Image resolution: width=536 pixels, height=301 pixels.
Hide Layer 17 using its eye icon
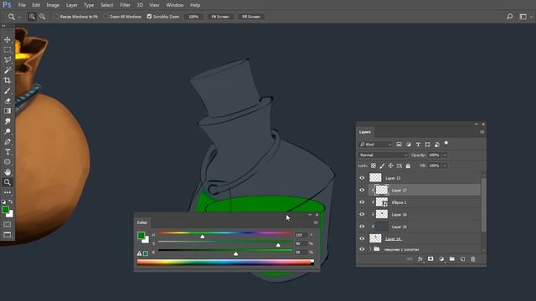[x=362, y=190]
